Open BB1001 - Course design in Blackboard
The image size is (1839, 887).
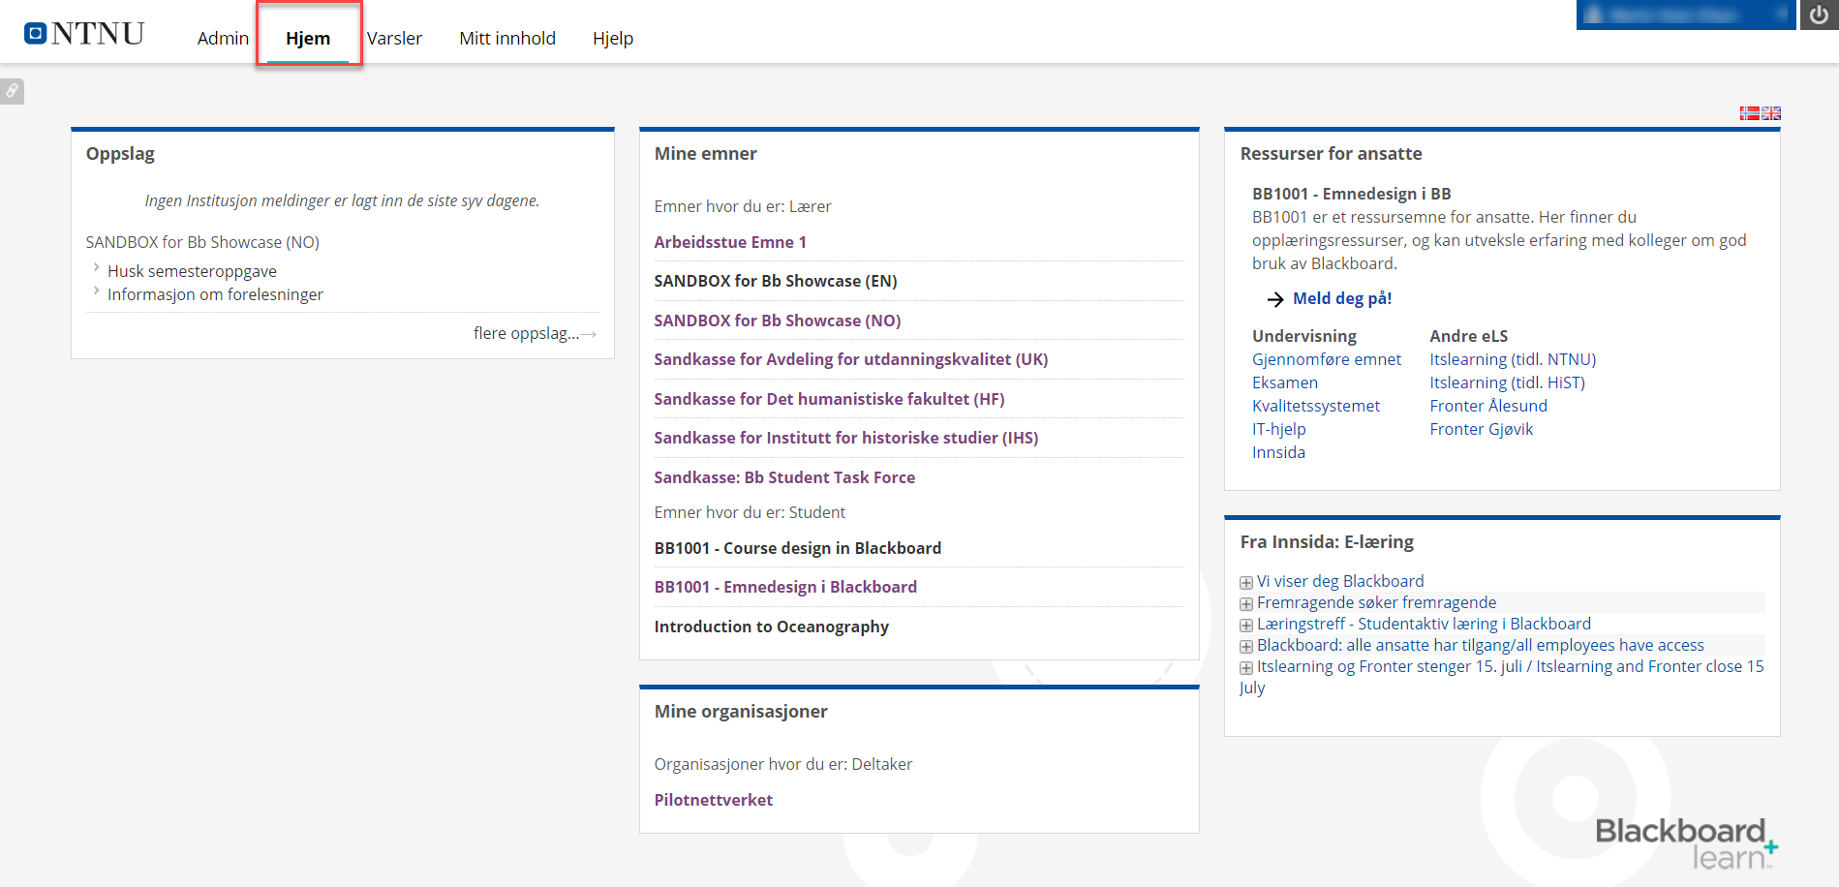click(x=798, y=548)
